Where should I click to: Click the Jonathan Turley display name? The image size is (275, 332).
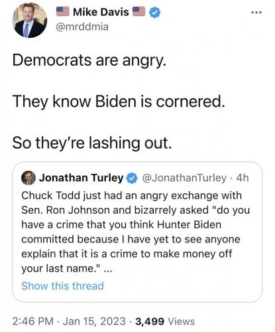81,178
